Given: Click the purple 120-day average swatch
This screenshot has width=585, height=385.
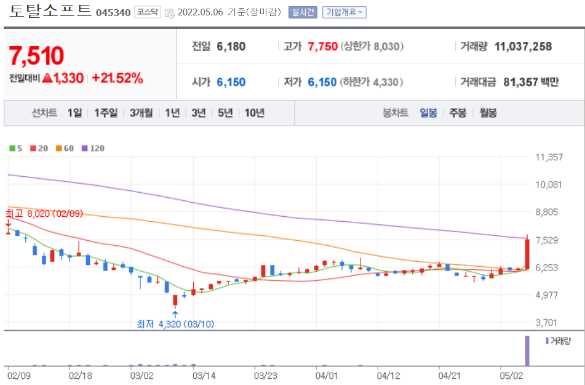Looking at the screenshot, I should pyautogui.click(x=85, y=148).
